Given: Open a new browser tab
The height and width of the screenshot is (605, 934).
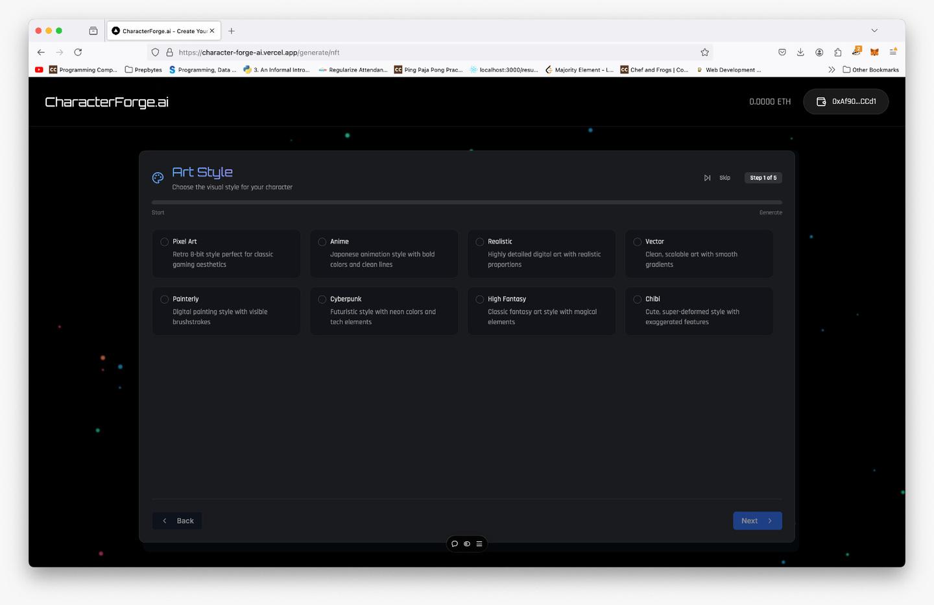Looking at the screenshot, I should pyautogui.click(x=232, y=31).
